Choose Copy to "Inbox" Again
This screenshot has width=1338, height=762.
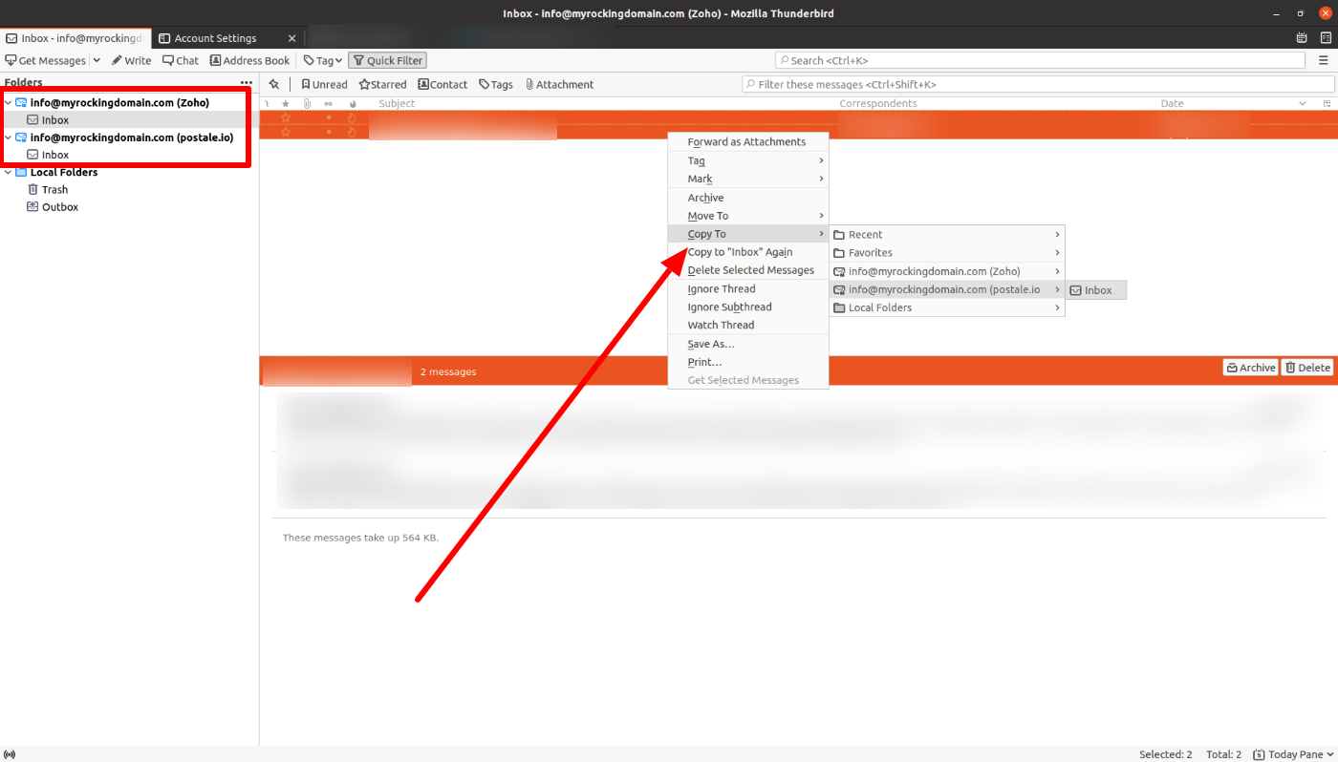747,252
